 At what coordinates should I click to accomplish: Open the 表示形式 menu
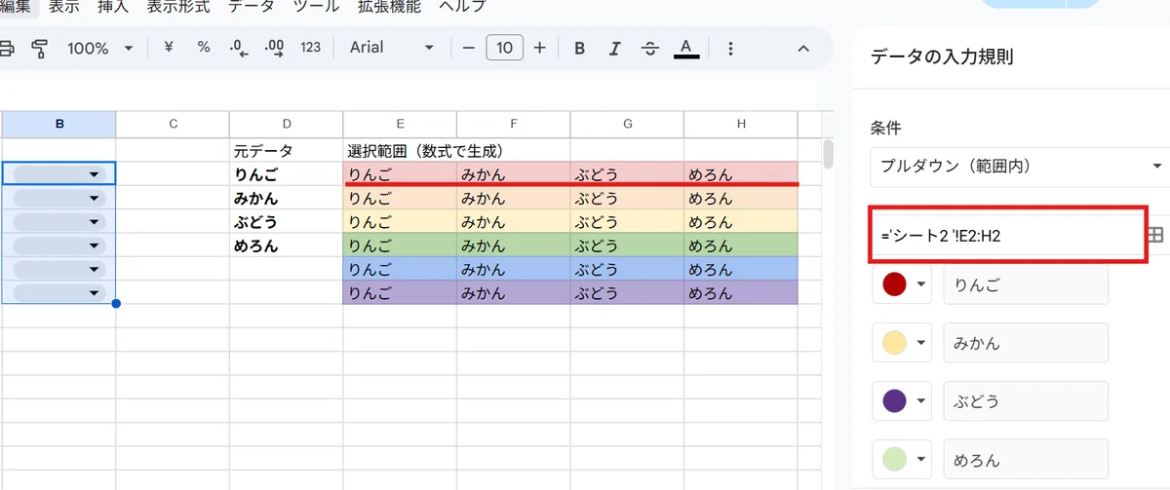[x=178, y=7]
